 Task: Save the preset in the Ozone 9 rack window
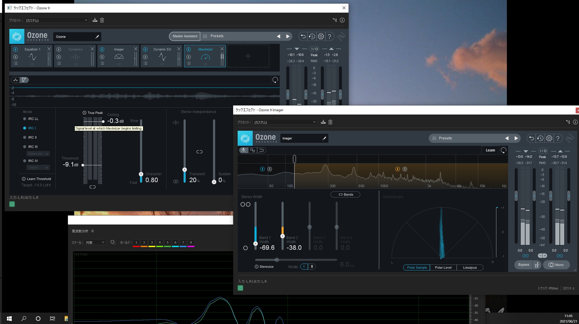[95, 20]
